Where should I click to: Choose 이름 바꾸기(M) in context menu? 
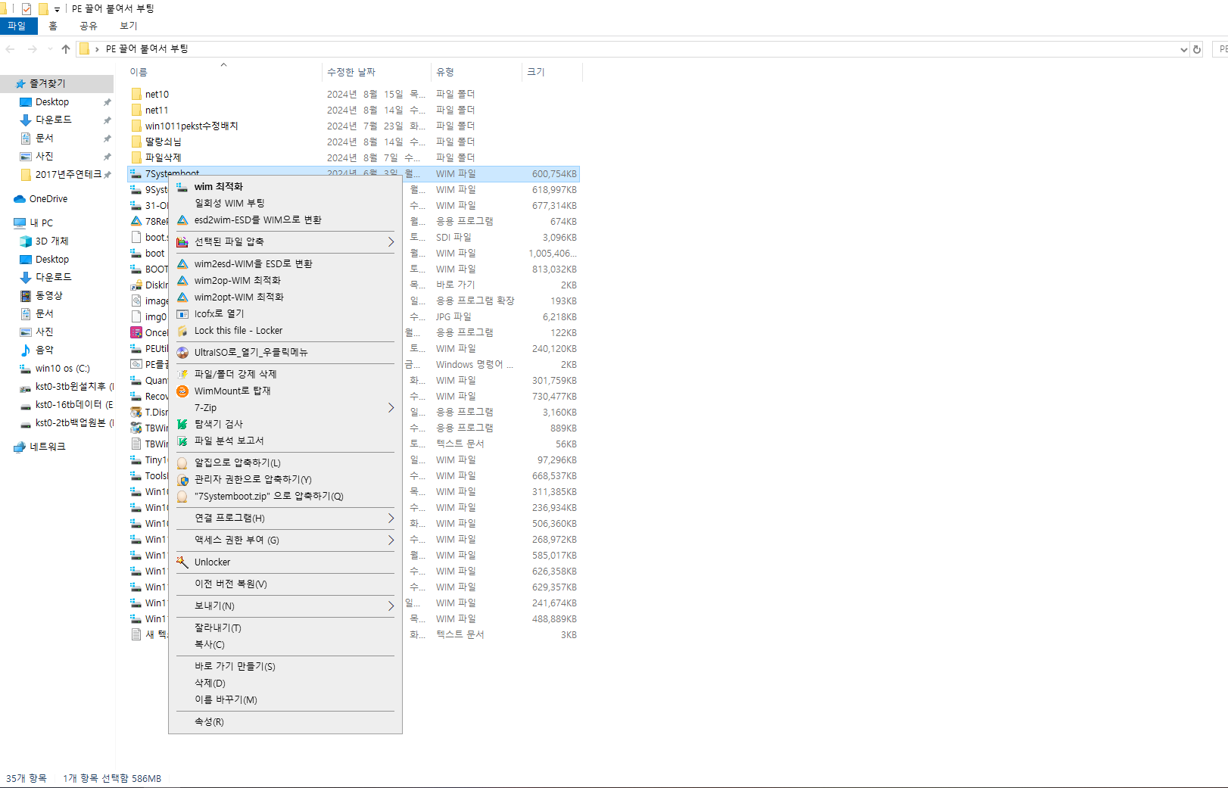tap(226, 699)
